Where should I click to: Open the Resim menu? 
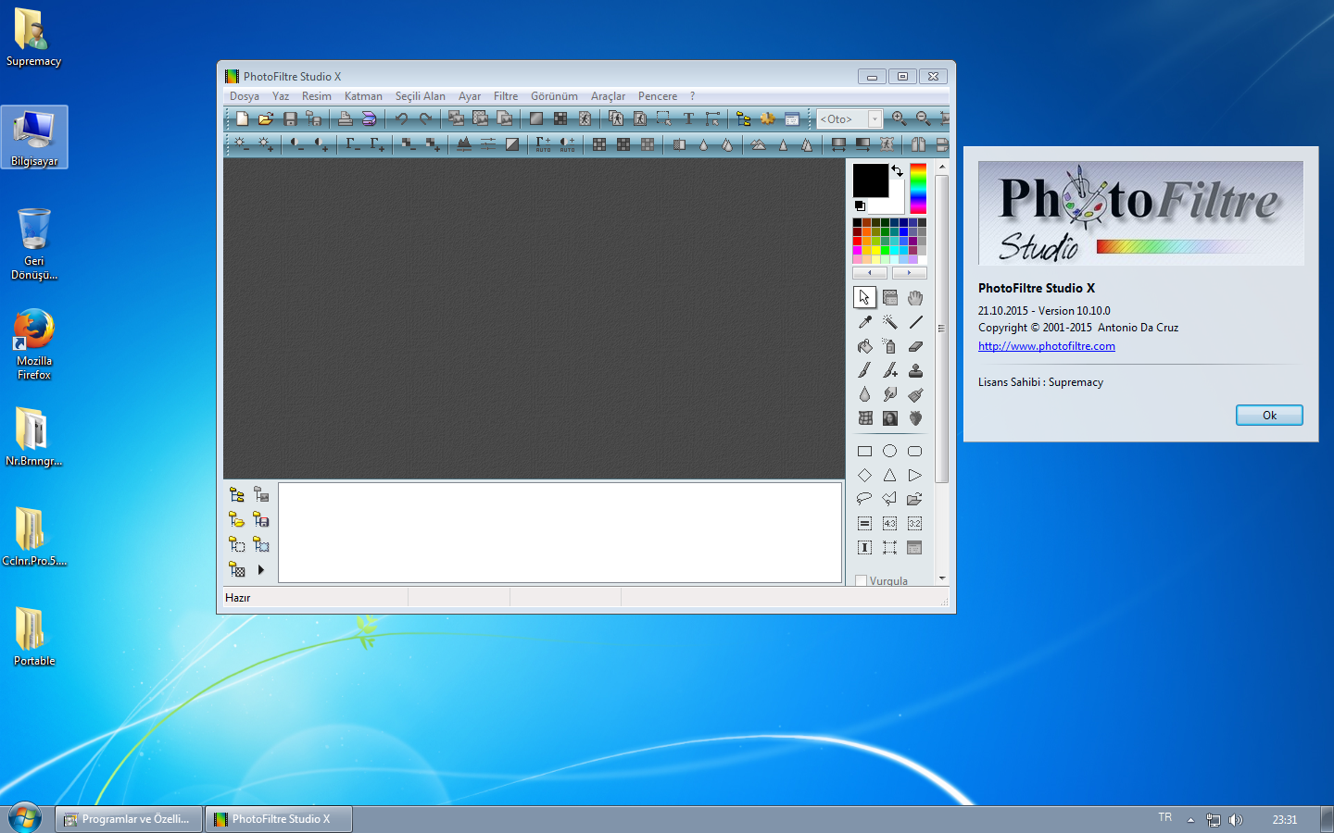[x=317, y=96]
